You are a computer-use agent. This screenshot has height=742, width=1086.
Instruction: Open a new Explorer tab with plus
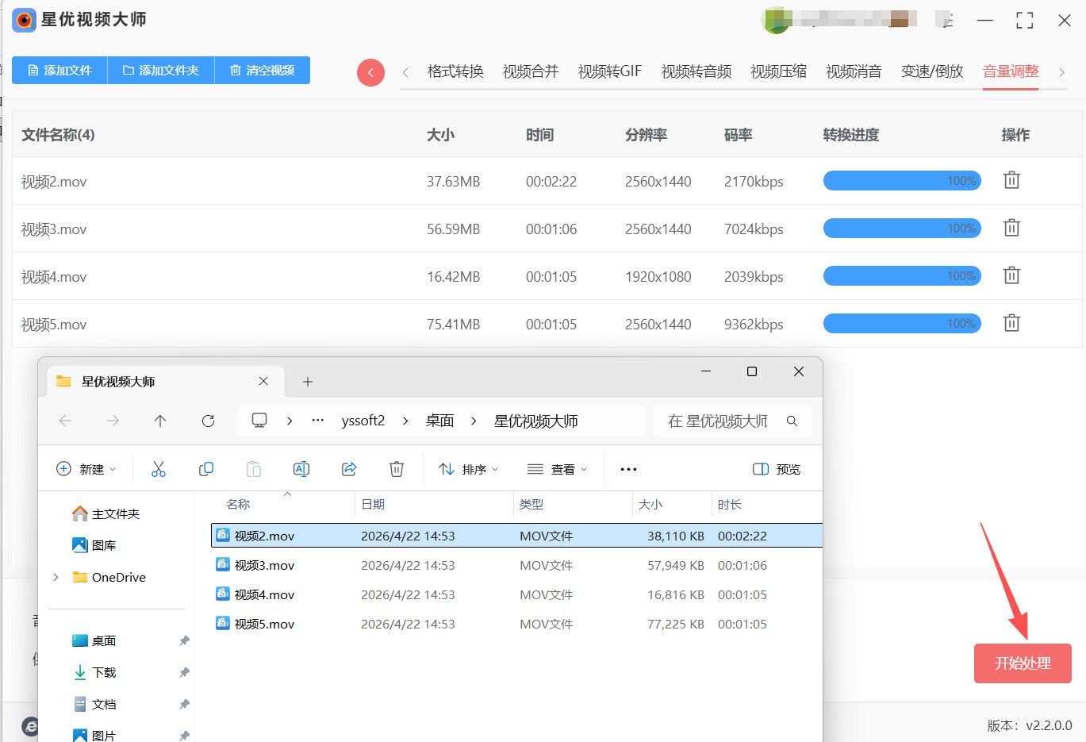308,382
